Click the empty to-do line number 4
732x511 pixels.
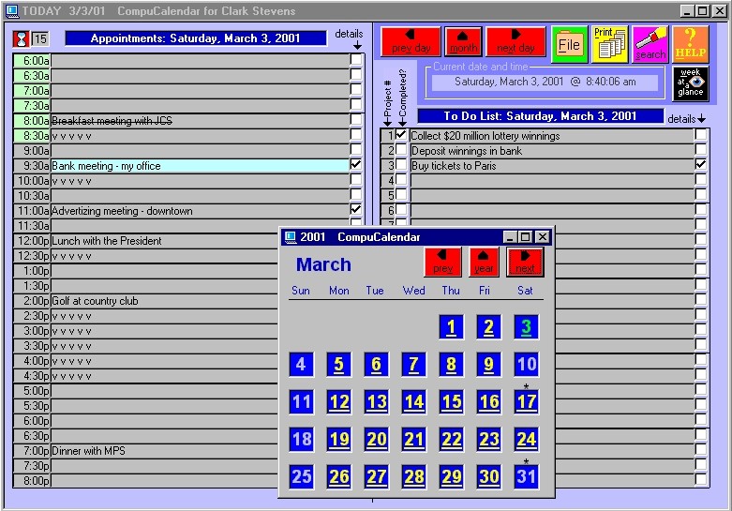[x=552, y=180]
